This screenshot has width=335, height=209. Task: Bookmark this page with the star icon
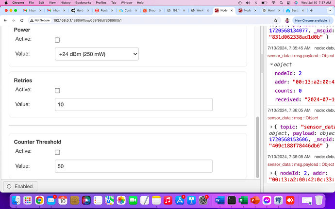276,20
